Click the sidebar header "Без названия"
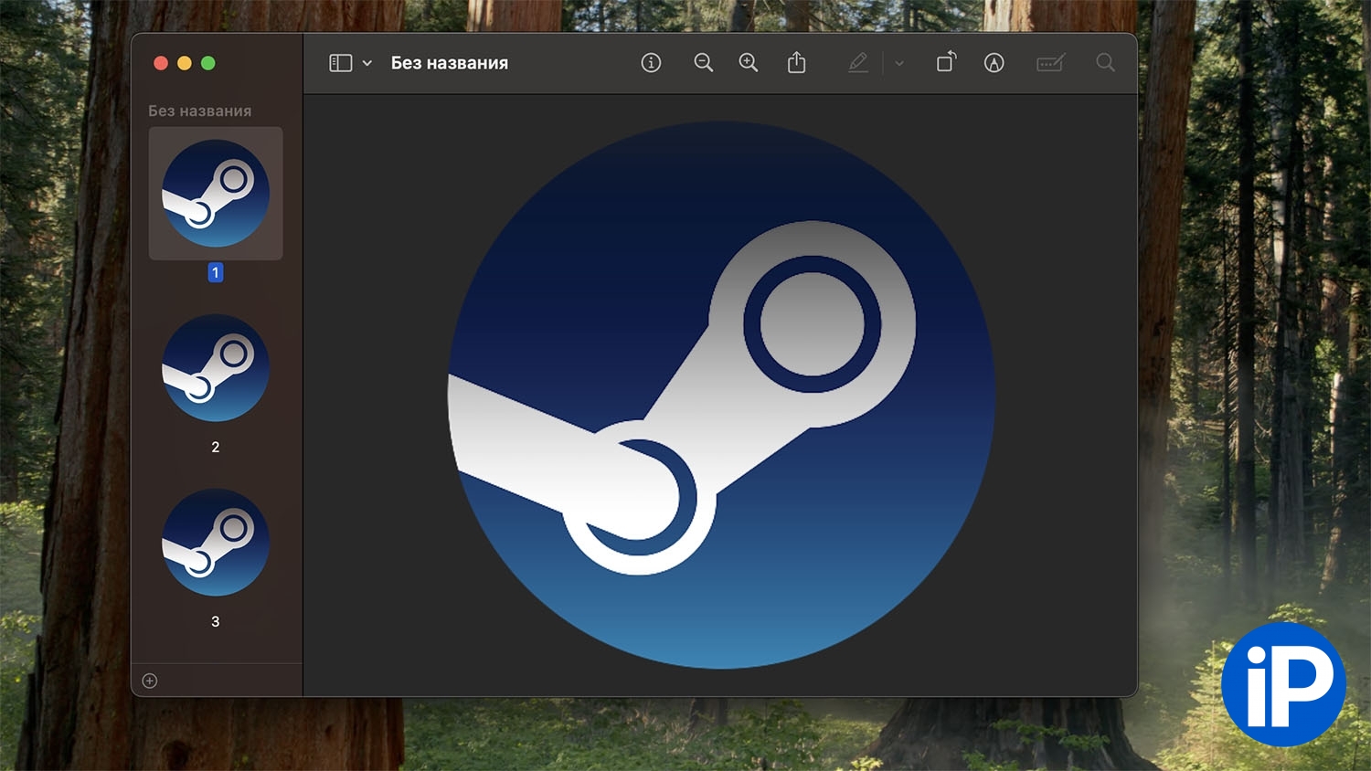The width and height of the screenshot is (1371, 771). coord(200,111)
